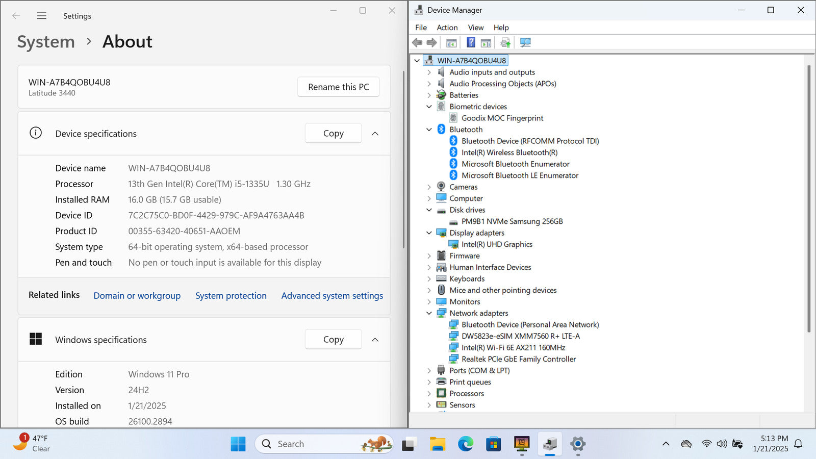Open Advanced system settings link
This screenshot has width=816, height=459.
(x=332, y=296)
